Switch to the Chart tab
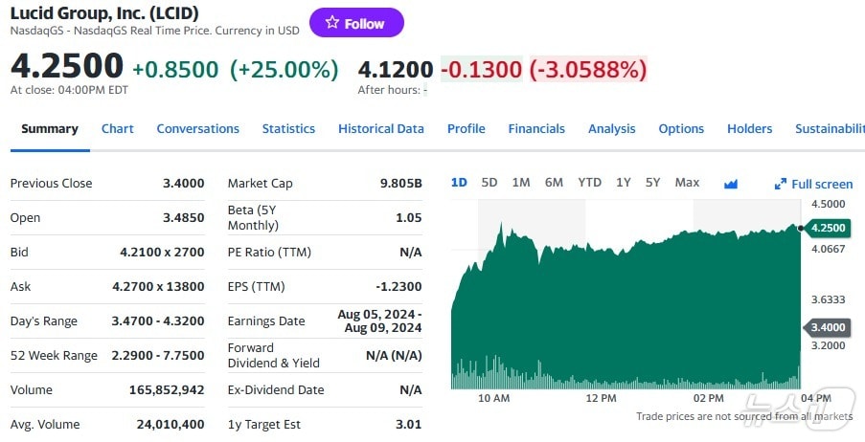The image size is (865, 442). coord(118,129)
